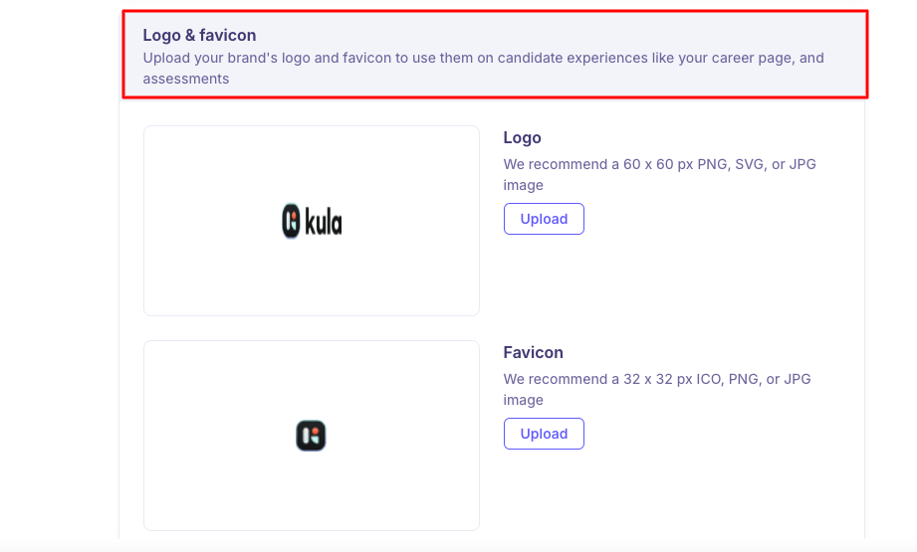Screen dimensions: 917x552
Task: Click the word "image" below the Favicon recommendation
Action: [523, 400]
